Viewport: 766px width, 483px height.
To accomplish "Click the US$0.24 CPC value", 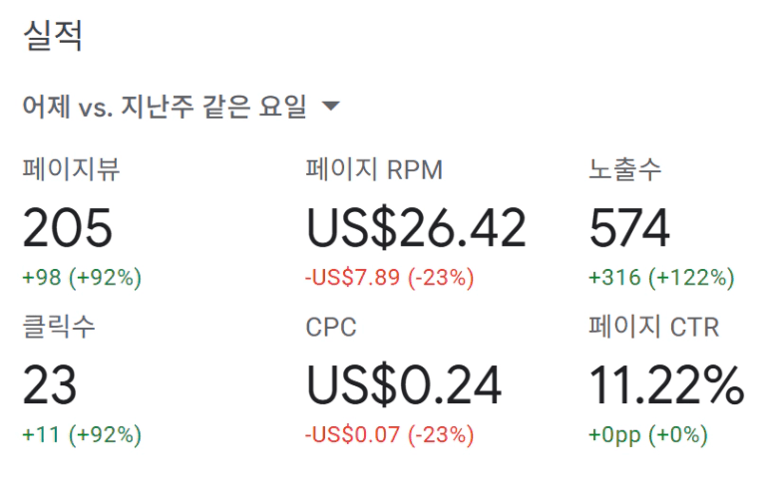I will tap(404, 386).
